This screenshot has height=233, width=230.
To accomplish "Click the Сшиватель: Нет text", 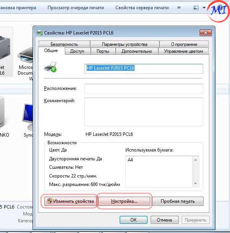I will point(66,167).
